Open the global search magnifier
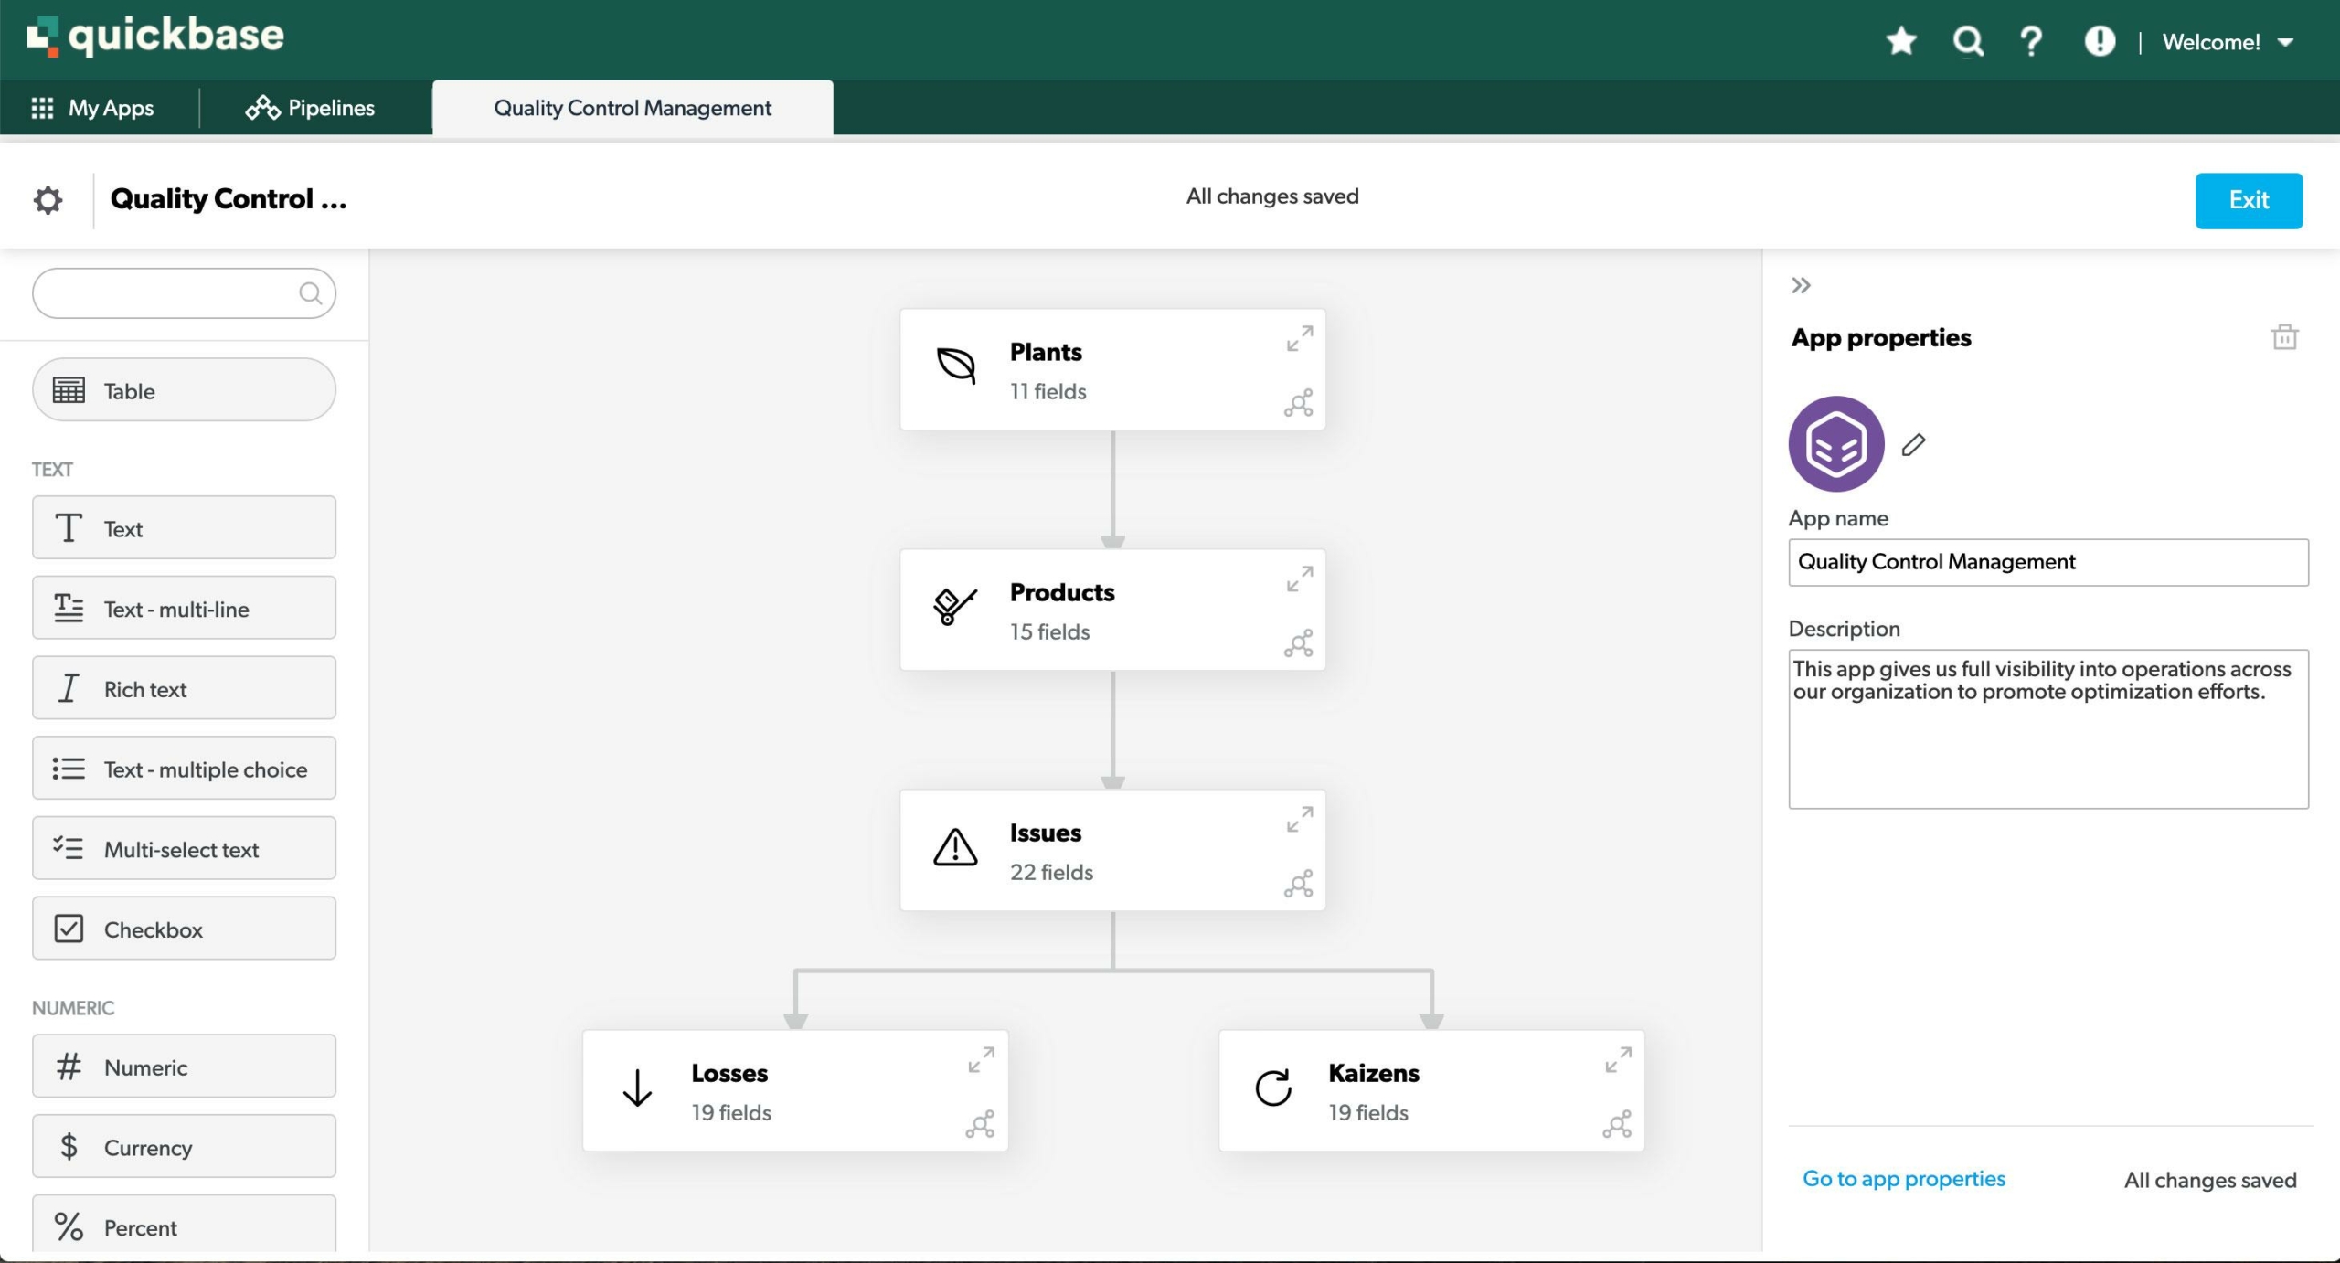The image size is (2340, 1263). coord(1967,41)
